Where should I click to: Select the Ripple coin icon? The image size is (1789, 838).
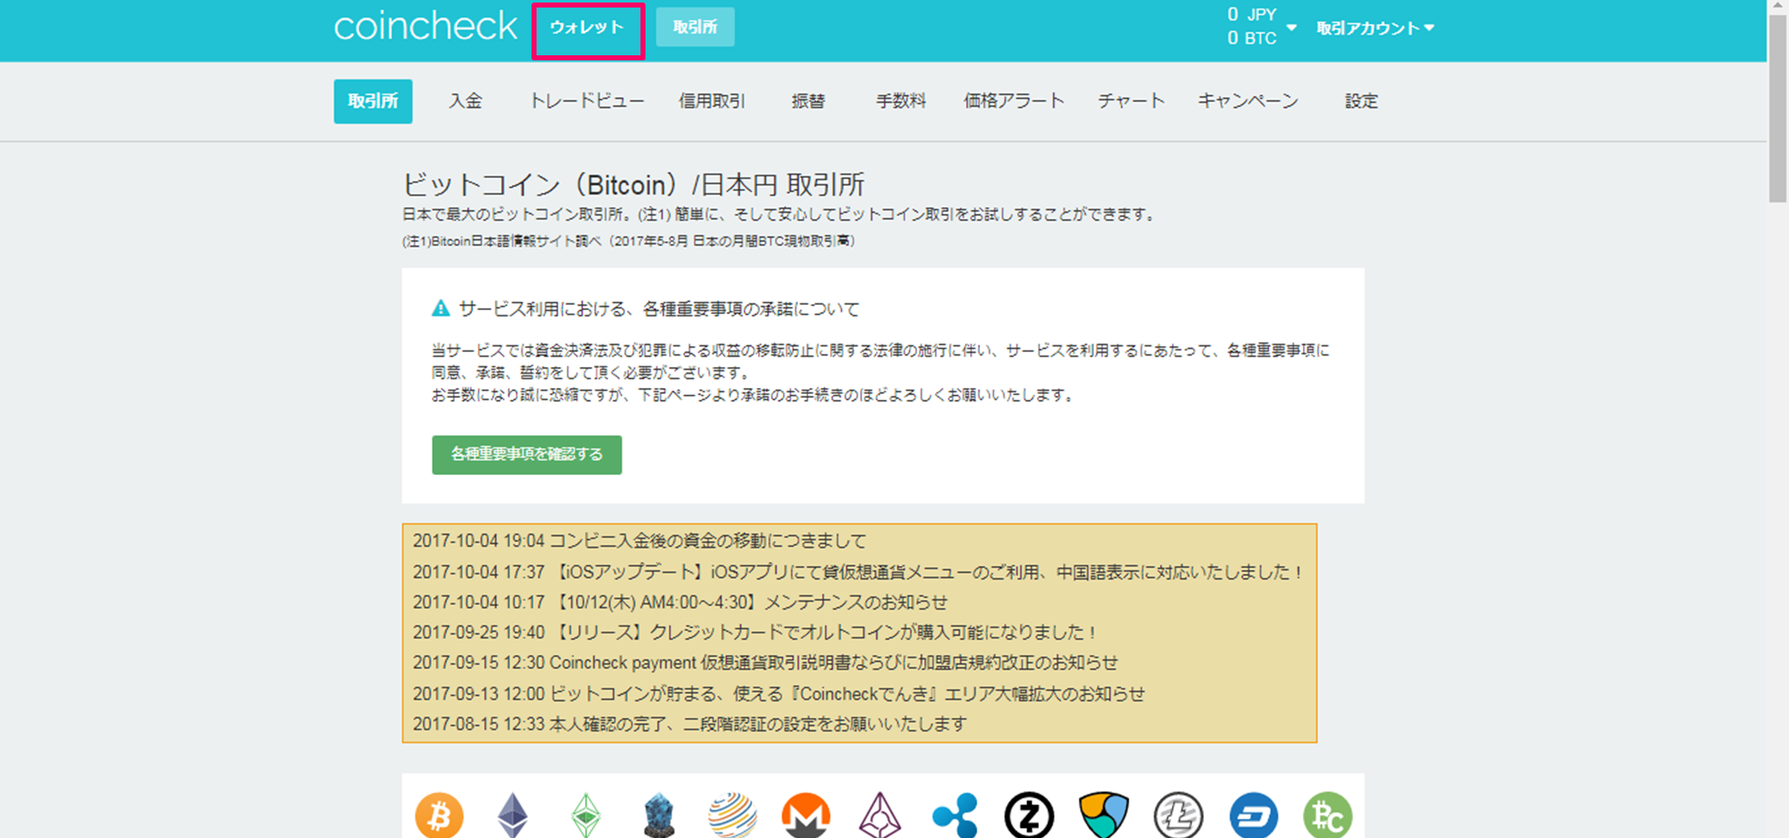pos(955,815)
